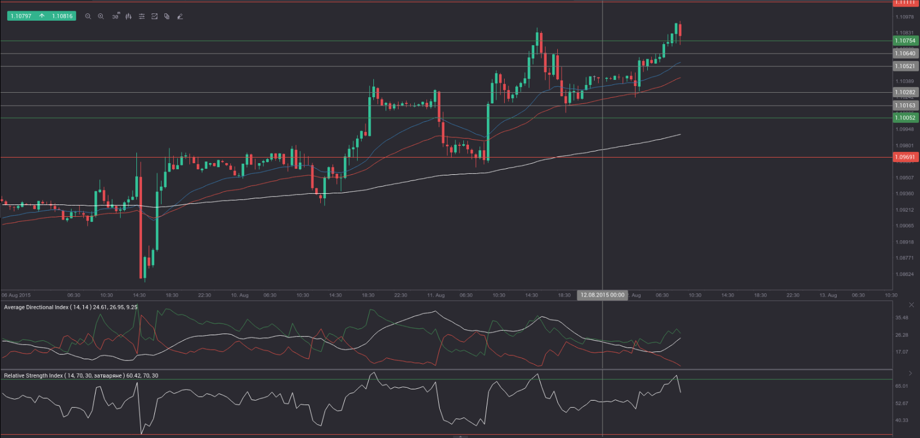Click the bottom panel expand handle
This screenshot has height=438, width=920.
coord(459,436)
